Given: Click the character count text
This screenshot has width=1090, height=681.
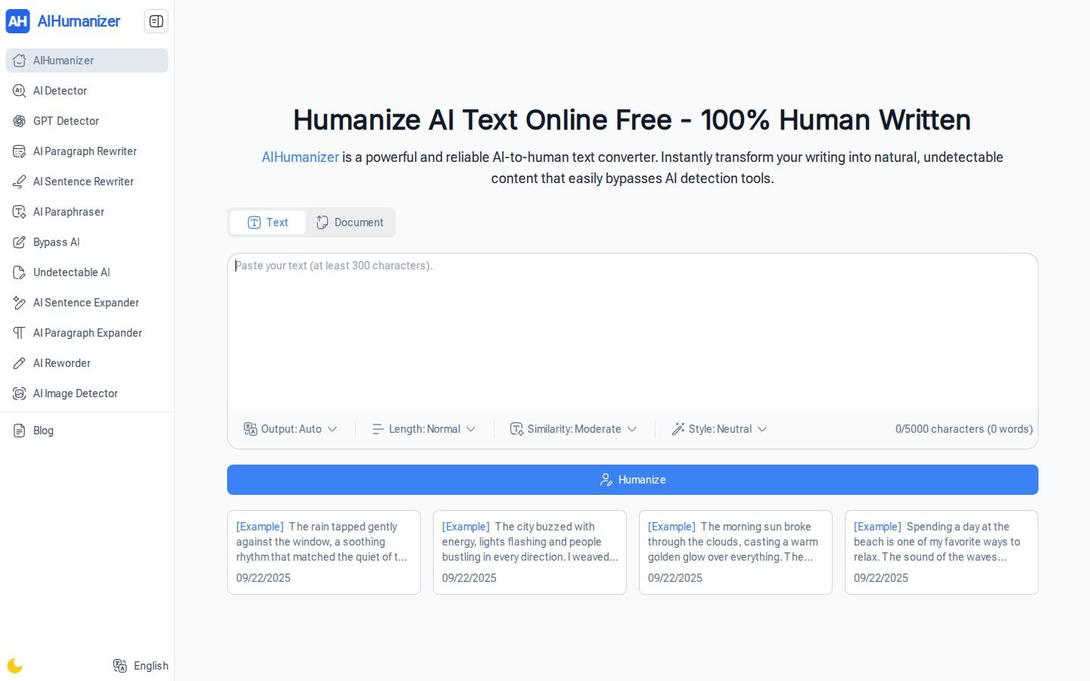Looking at the screenshot, I should coord(964,429).
